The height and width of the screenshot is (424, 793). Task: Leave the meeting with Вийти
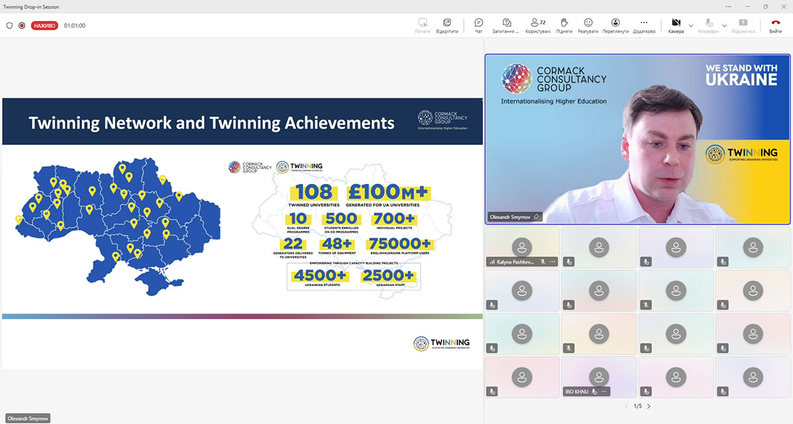point(775,26)
